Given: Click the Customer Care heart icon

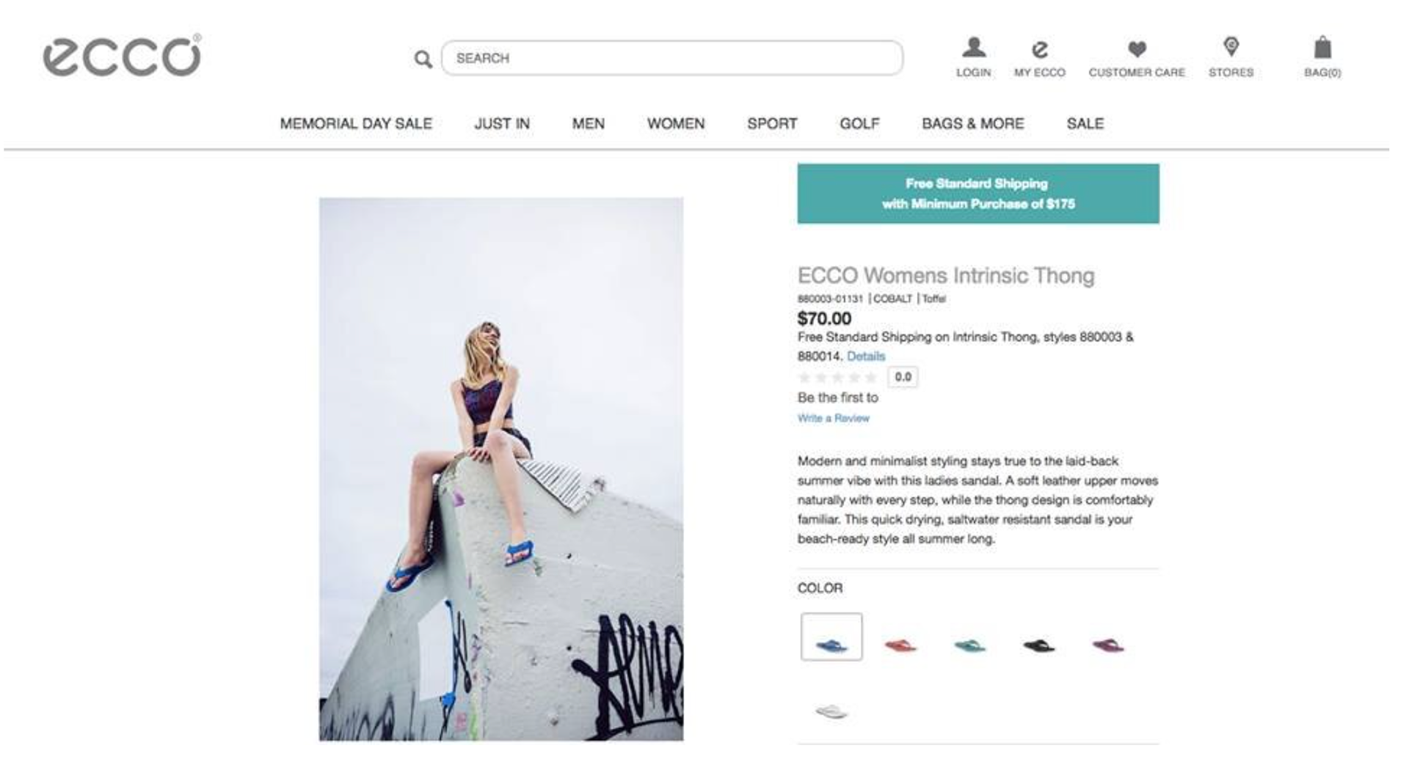Looking at the screenshot, I should click(x=1137, y=49).
